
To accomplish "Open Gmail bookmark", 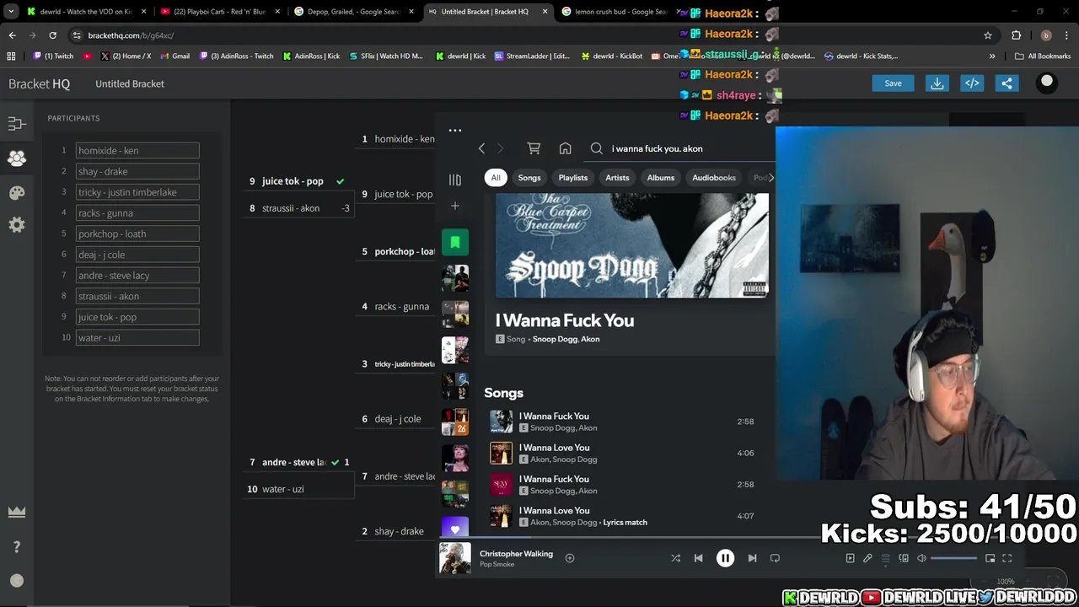I will click(x=175, y=56).
